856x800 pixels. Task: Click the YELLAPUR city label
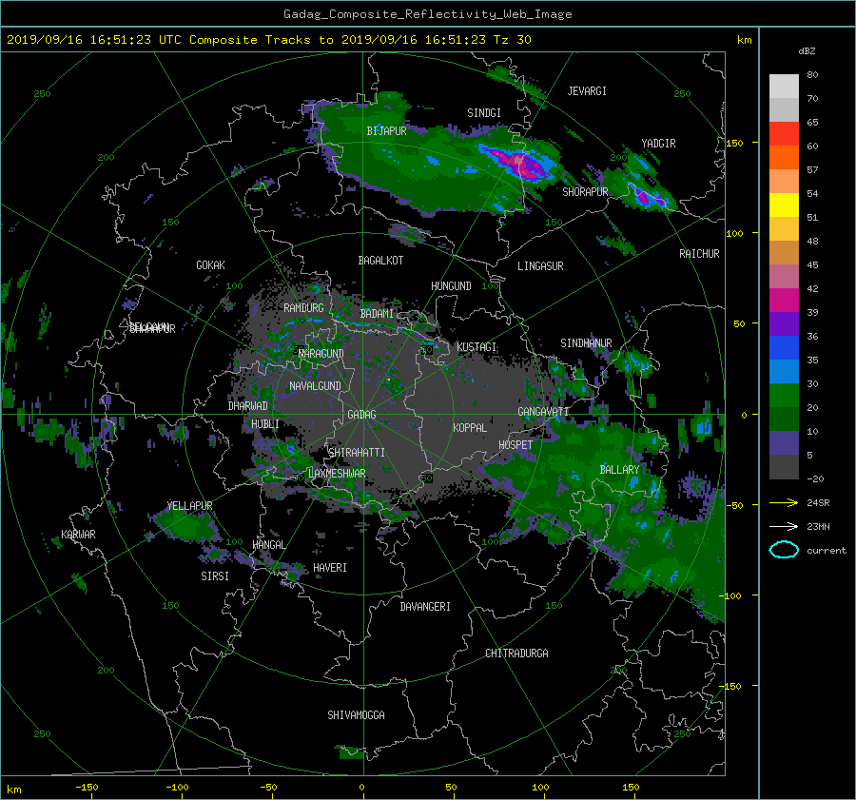189,506
